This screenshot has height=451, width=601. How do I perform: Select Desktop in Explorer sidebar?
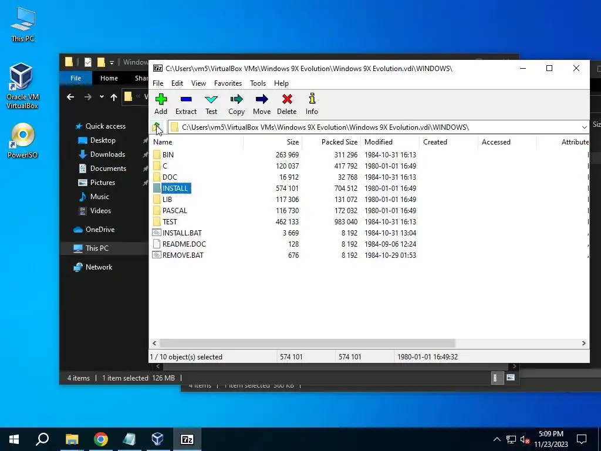[97, 140]
